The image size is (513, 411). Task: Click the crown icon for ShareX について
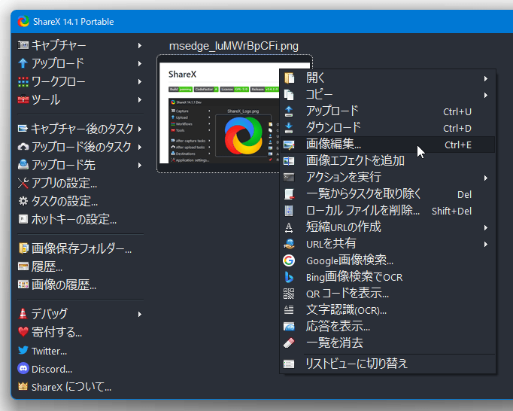click(x=23, y=386)
